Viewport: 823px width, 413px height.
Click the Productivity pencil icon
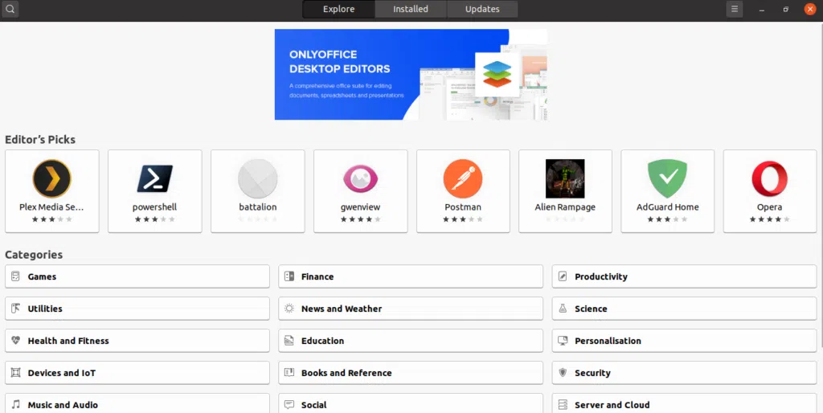[563, 276]
